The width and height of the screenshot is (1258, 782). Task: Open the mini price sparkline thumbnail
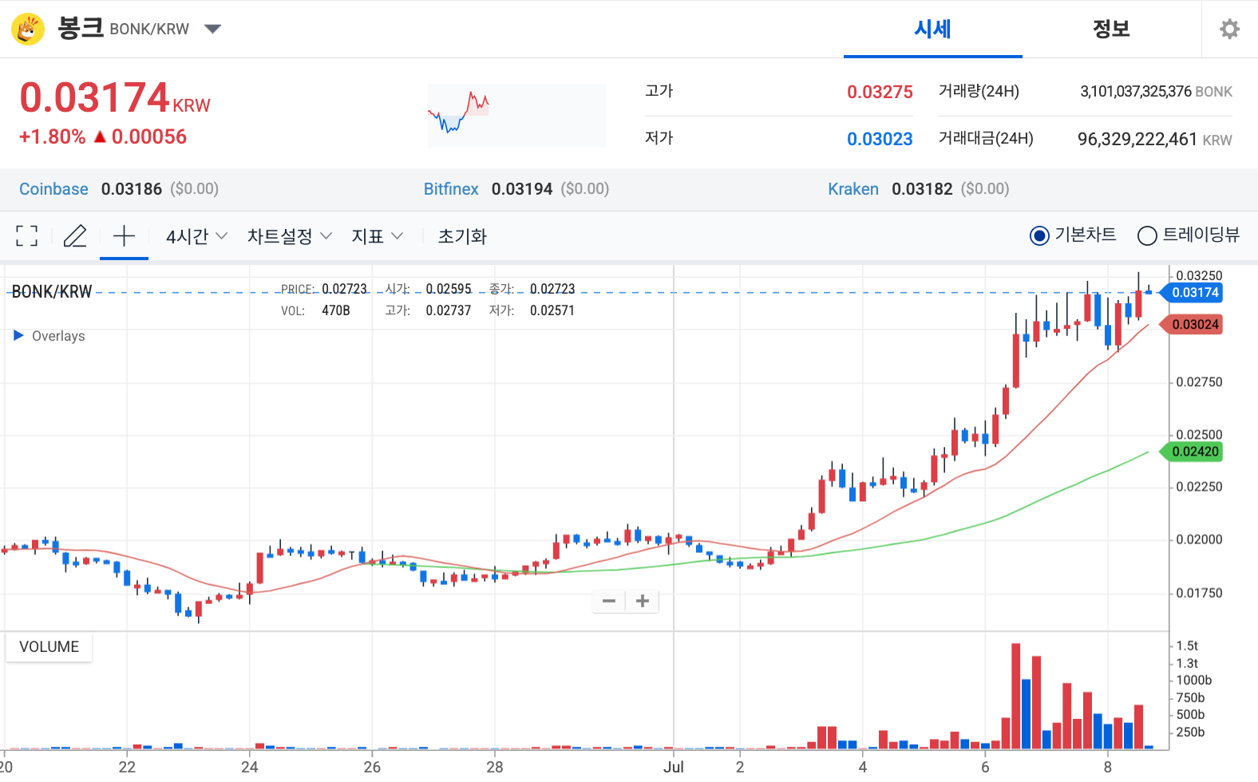pyautogui.click(x=517, y=115)
